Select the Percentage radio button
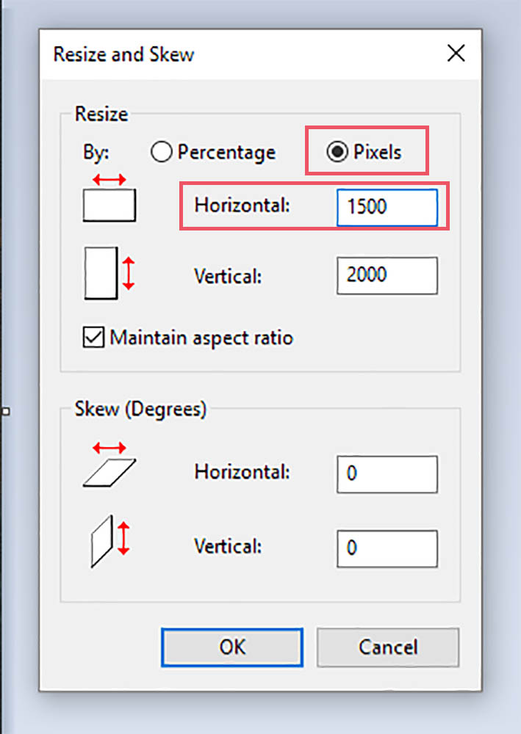The height and width of the screenshot is (734, 521). pos(161,152)
